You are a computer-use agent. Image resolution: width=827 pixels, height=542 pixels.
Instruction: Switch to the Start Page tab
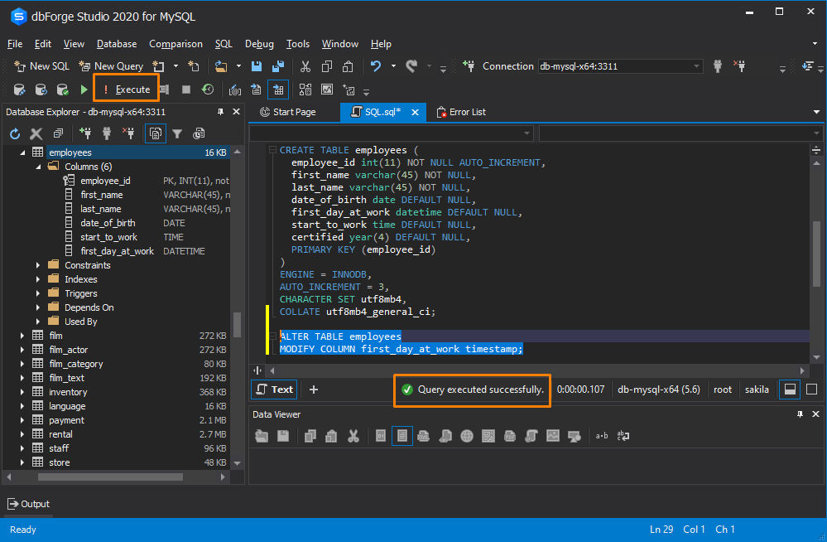(x=296, y=112)
